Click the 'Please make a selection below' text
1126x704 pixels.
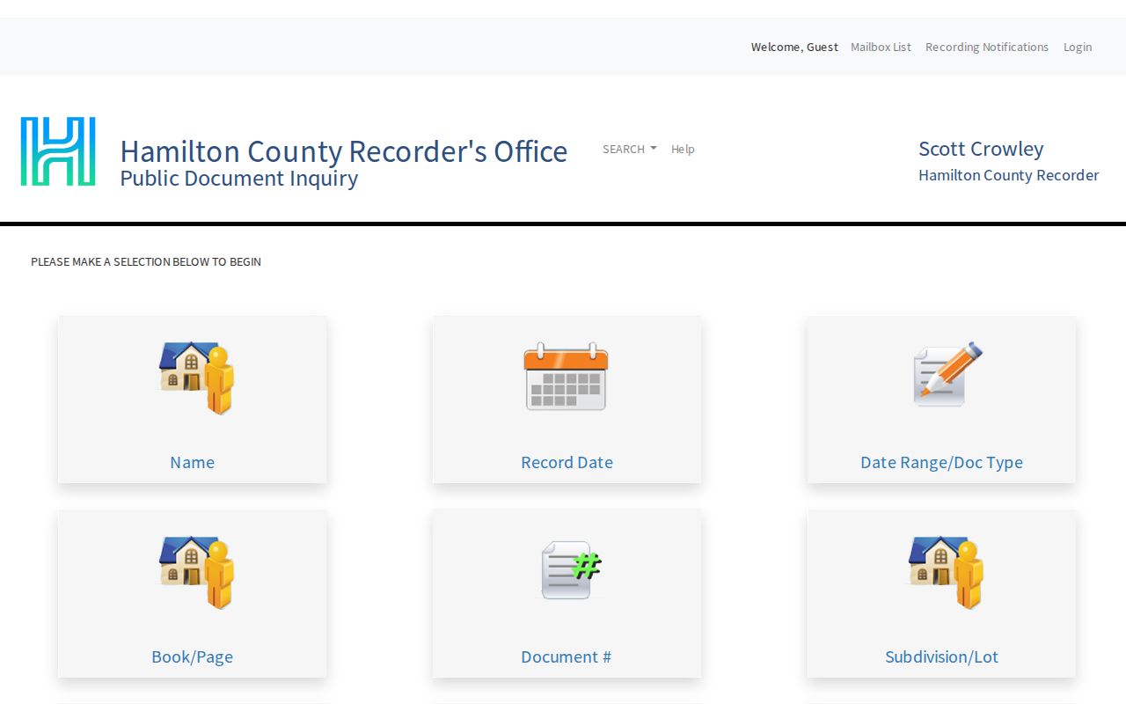click(x=146, y=261)
